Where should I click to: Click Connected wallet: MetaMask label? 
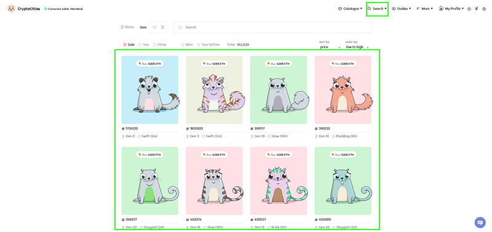(65, 9)
